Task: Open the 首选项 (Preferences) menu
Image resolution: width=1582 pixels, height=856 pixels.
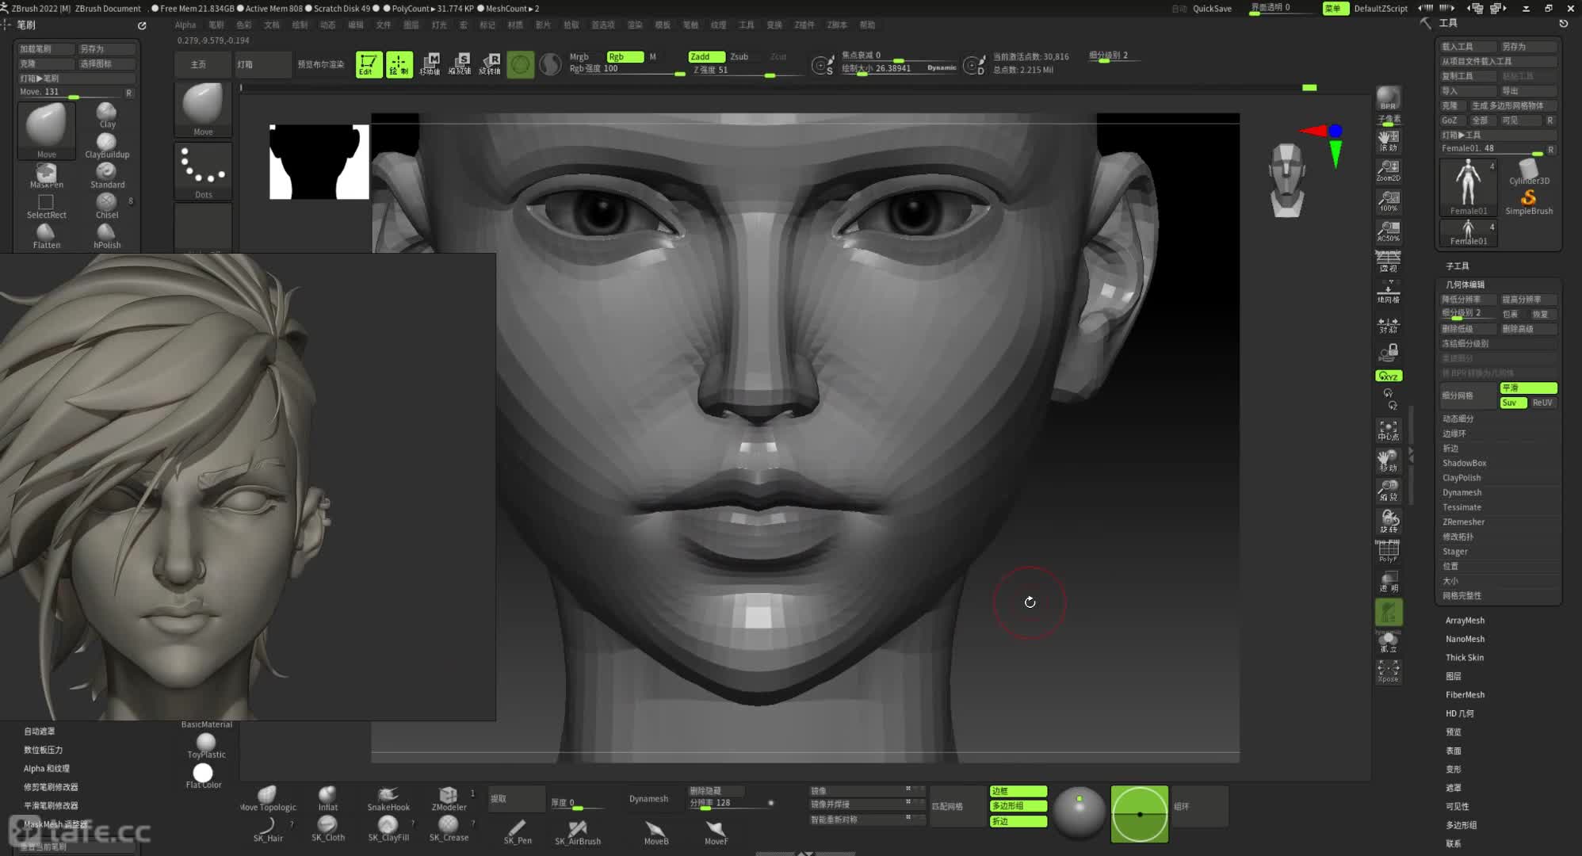Action: point(603,25)
